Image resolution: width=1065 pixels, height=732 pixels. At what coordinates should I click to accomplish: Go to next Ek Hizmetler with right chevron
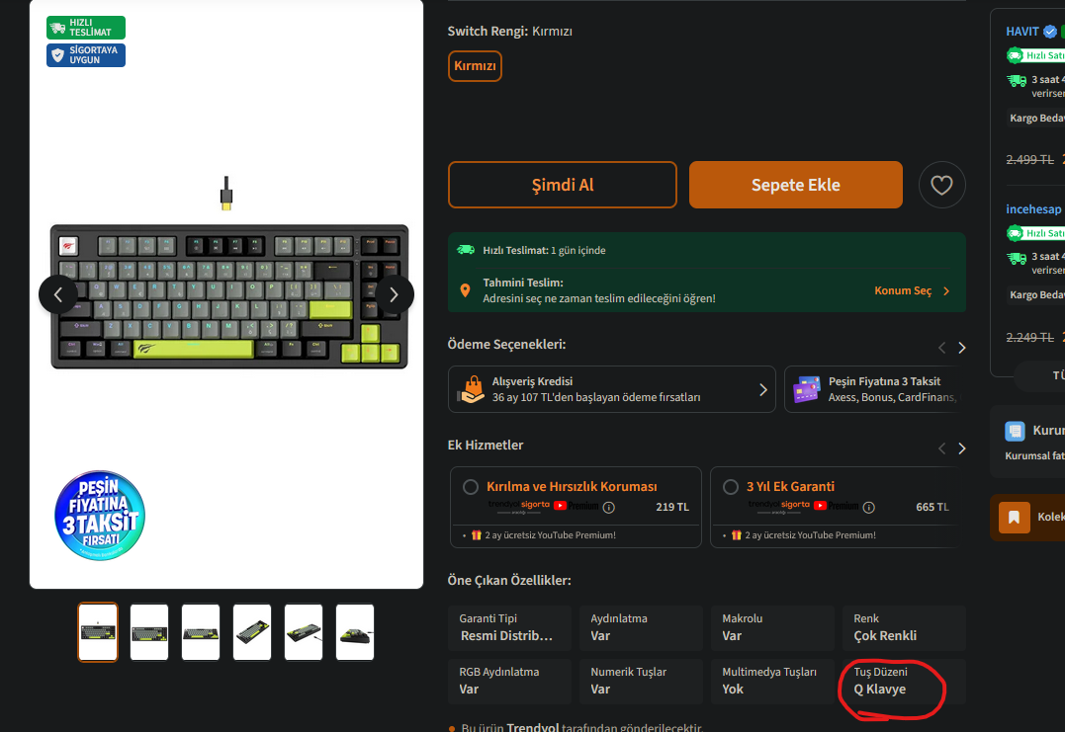tap(962, 448)
